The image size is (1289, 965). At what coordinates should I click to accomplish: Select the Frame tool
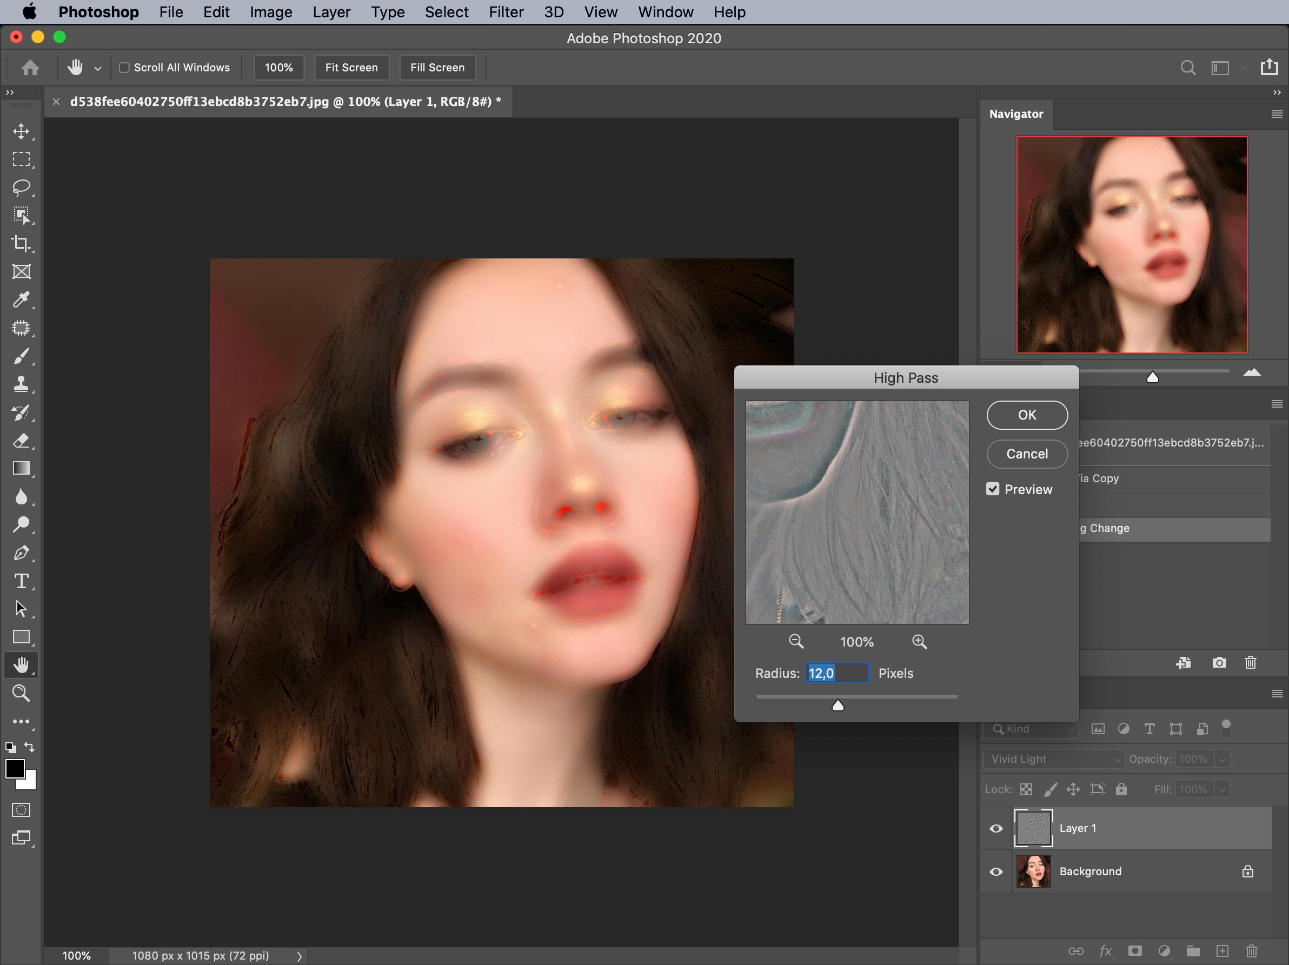(x=22, y=271)
